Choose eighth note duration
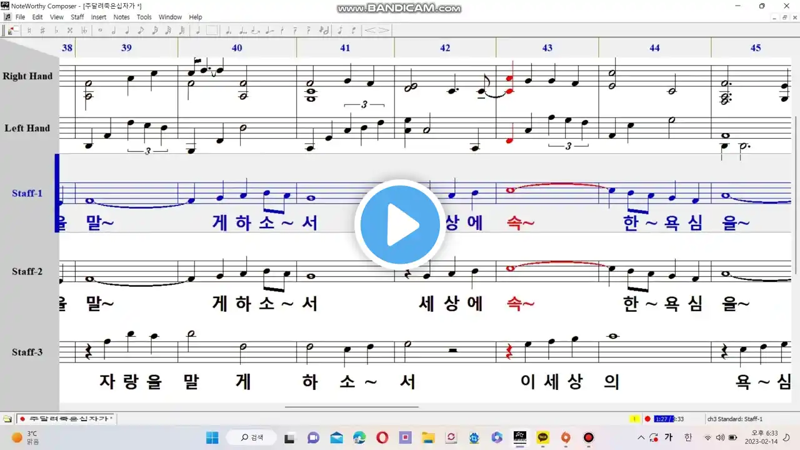The image size is (800, 450). (x=141, y=30)
